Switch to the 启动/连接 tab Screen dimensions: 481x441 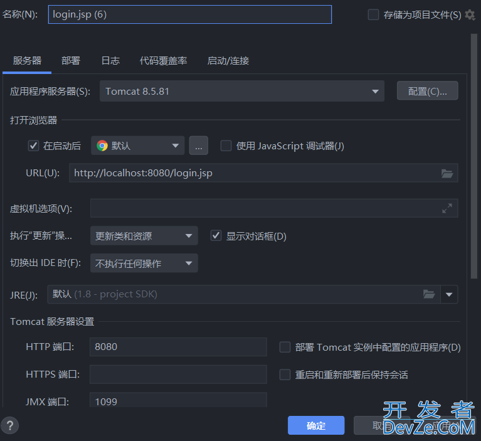[x=228, y=60]
